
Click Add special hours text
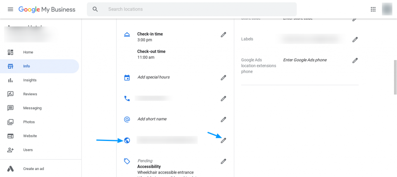pyautogui.click(x=154, y=77)
